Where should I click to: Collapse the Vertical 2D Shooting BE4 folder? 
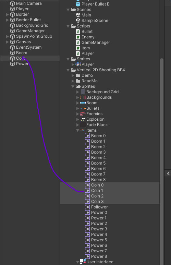[x=68, y=70]
